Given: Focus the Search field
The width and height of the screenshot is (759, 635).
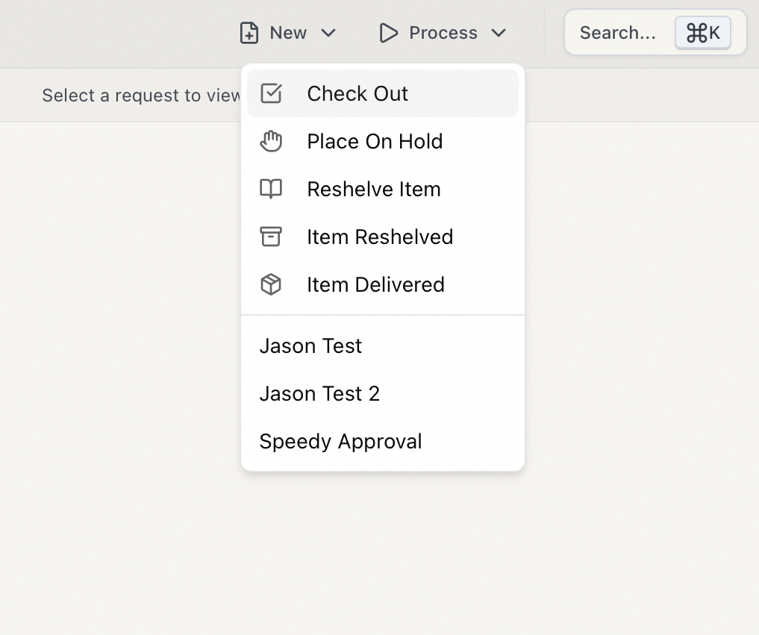Looking at the screenshot, I should point(655,32).
